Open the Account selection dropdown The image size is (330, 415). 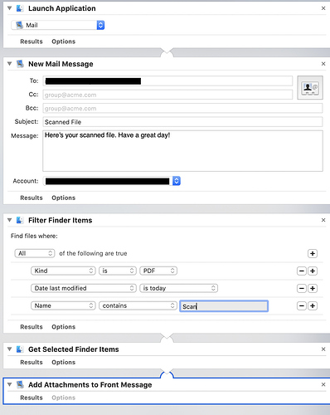tap(112, 181)
